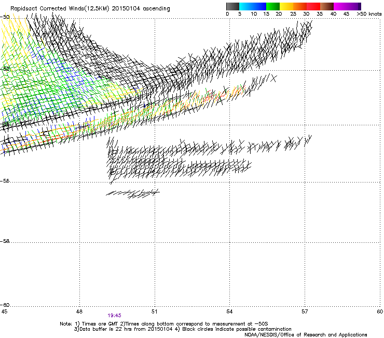The height and width of the screenshot is (338, 384).
Task: Click the latitude label -60 on left axis
Action: pyautogui.click(x=5, y=305)
